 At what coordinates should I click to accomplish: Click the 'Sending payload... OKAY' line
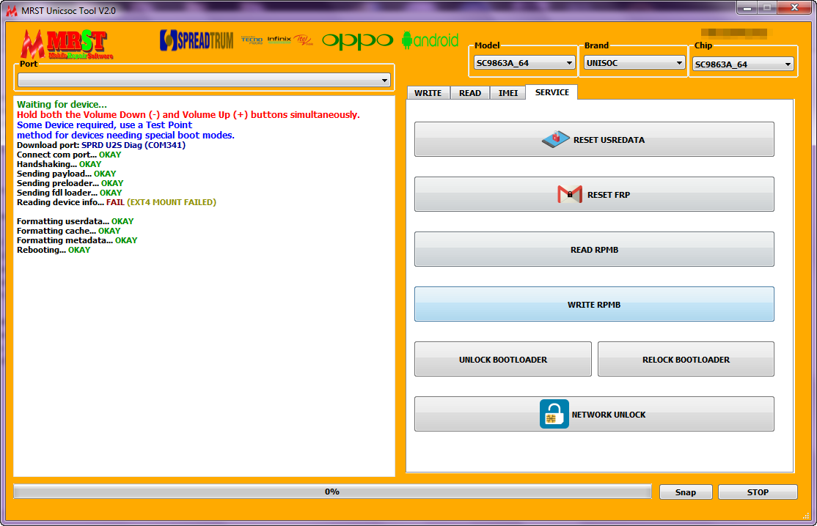66,174
